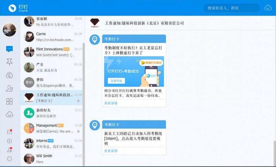Click the company logo in chat header
The width and height of the screenshot is (276, 167).
[x=95, y=23]
